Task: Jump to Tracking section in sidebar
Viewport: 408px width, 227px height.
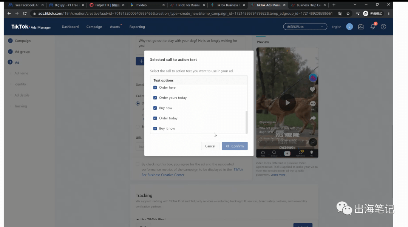Action: click(20, 106)
